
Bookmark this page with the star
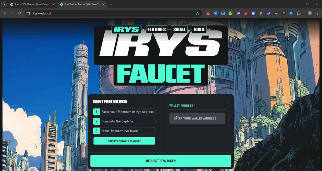tap(197, 13)
